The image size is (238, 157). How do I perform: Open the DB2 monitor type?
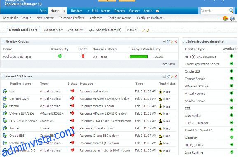[187, 108]
